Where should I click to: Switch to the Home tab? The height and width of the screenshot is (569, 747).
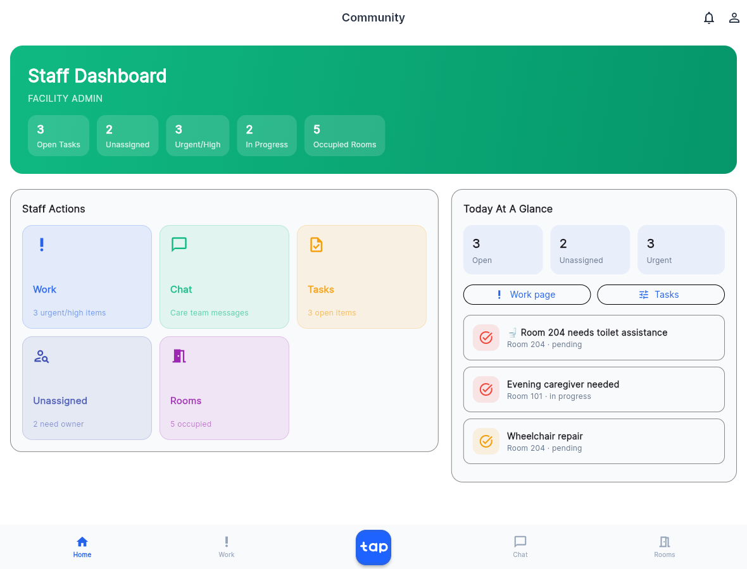(82, 546)
